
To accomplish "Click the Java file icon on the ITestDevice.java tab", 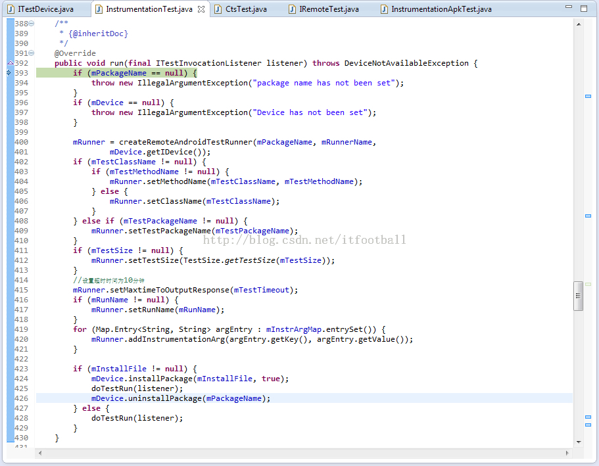I will click(x=11, y=9).
